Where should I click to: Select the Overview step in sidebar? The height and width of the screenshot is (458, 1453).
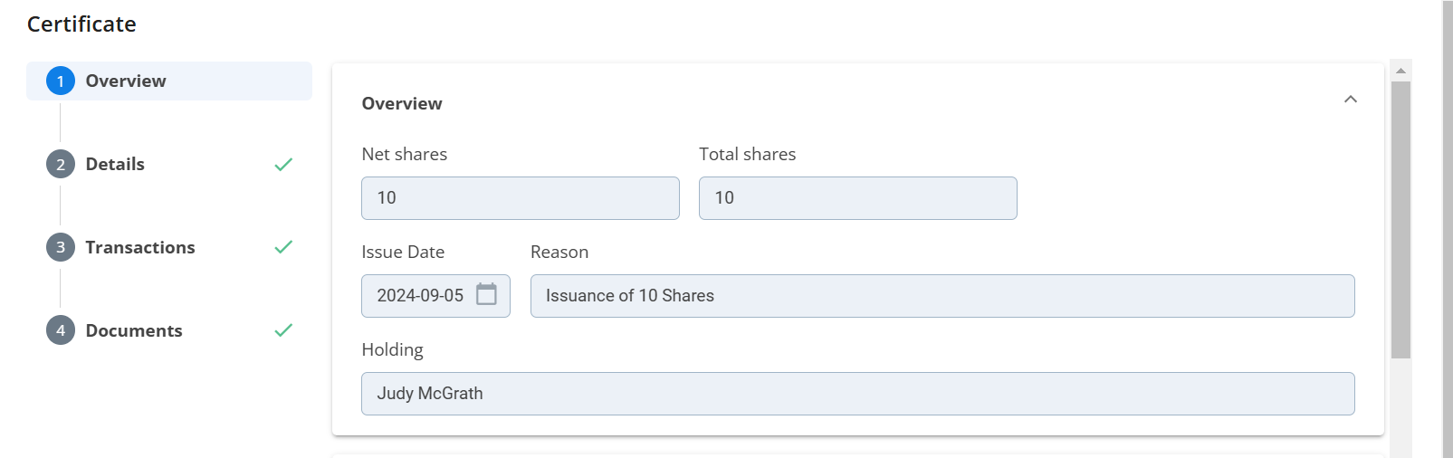tap(126, 81)
